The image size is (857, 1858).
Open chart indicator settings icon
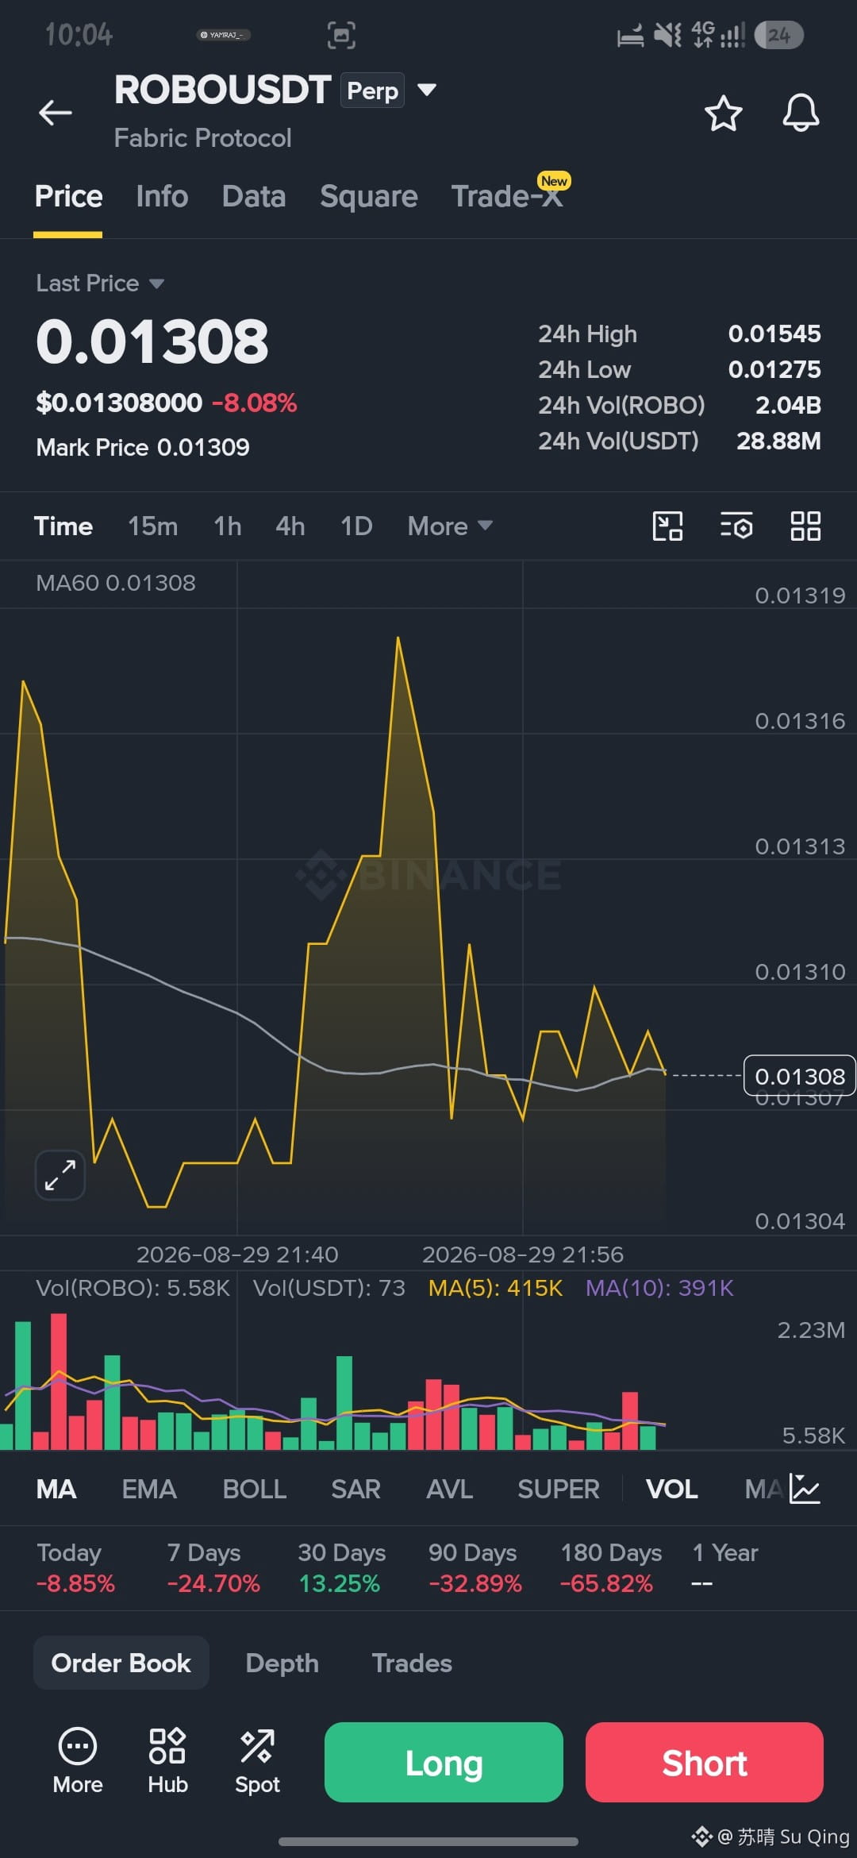pyautogui.click(x=736, y=526)
